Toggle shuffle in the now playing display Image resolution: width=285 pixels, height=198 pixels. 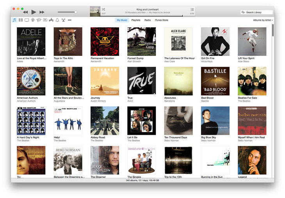coord(103,9)
